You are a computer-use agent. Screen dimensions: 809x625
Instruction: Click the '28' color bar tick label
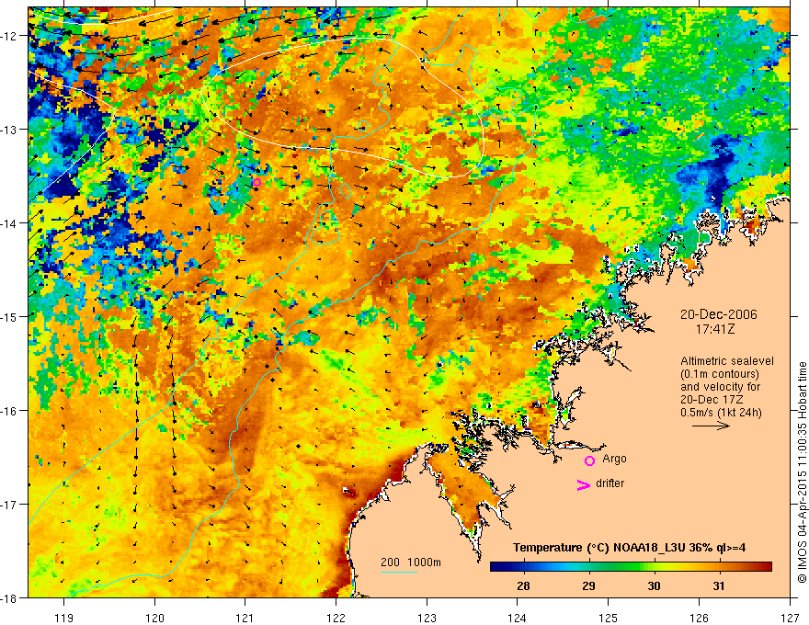point(523,585)
